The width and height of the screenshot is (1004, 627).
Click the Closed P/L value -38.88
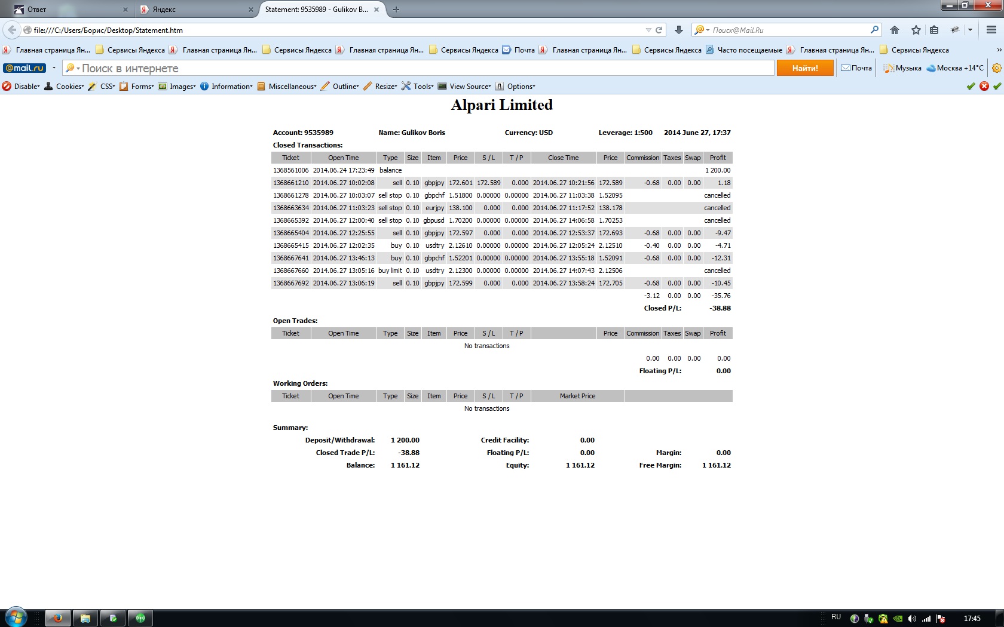pos(720,308)
